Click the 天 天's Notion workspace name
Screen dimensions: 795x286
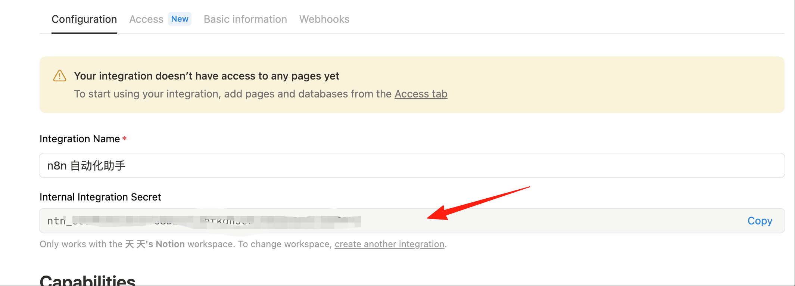[x=155, y=244]
